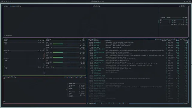
Task: Select the wireplumber process row
Action: [x=138, y=70]
